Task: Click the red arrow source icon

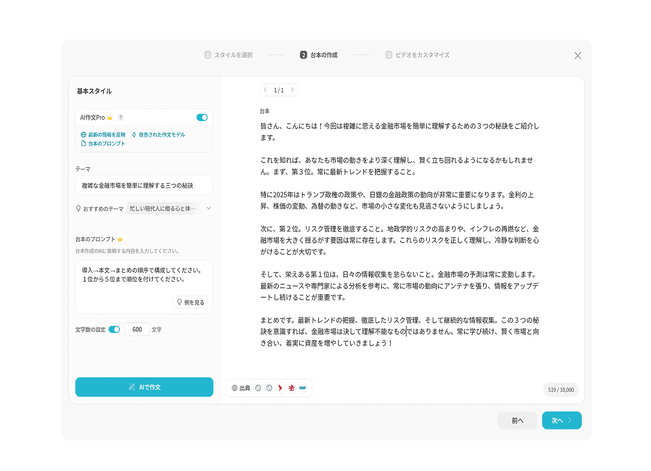Action: click(x=280, y=388)
